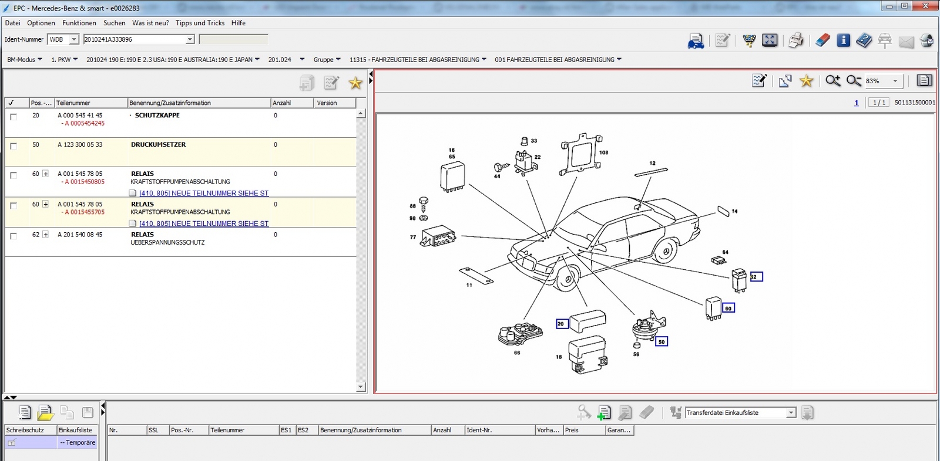The height and width of the screenshot is (461, 940).
Task: Zoom in with the magnifier plus icon
Action: 832,80
